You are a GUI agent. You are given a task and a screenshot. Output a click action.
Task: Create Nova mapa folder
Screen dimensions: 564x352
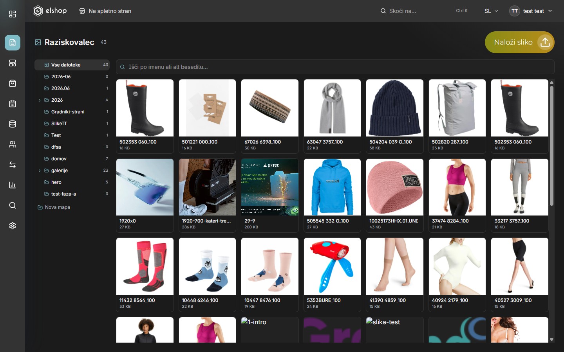[x=54, y=207]
